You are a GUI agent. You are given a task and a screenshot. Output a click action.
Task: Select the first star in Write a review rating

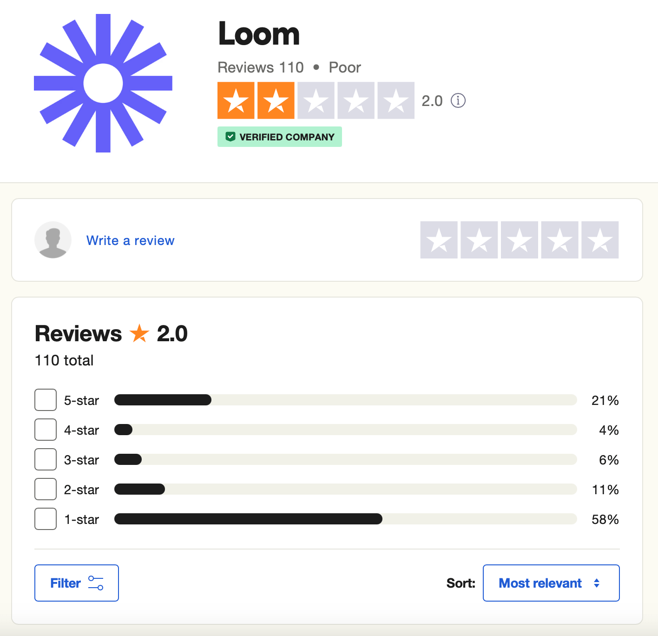[x=439, y=240]
